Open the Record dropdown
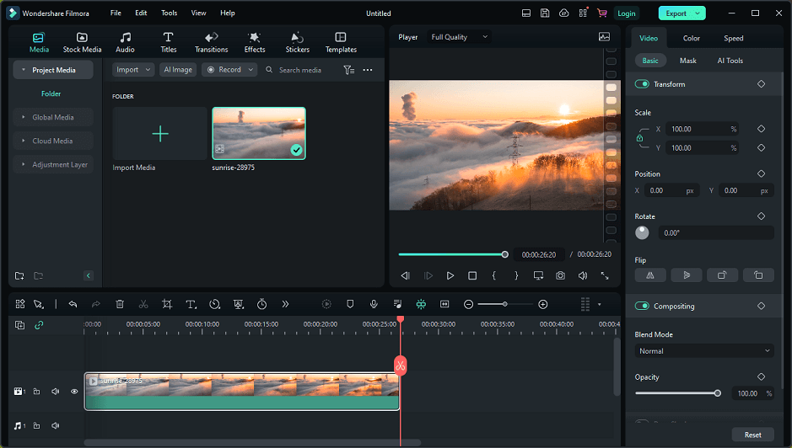Viewport: 792px width, 448px height. 229,70
